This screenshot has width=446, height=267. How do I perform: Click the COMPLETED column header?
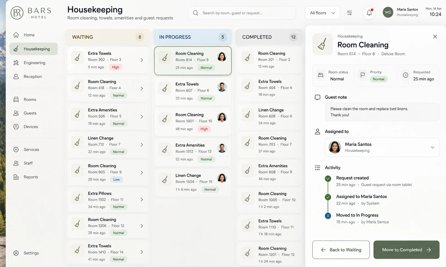(x=269, y=37)
